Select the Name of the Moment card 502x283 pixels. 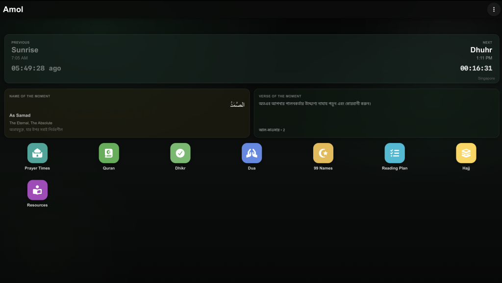(x=127, y=113)
